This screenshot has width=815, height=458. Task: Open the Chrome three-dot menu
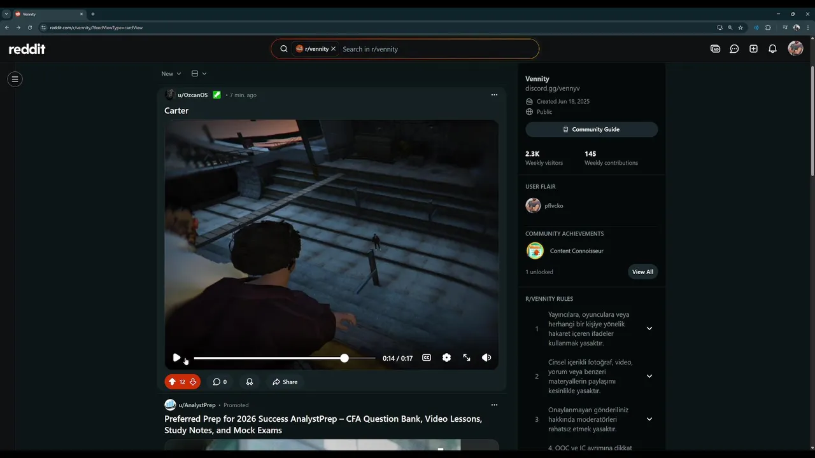pyautogui.click(x=807, y=27)
